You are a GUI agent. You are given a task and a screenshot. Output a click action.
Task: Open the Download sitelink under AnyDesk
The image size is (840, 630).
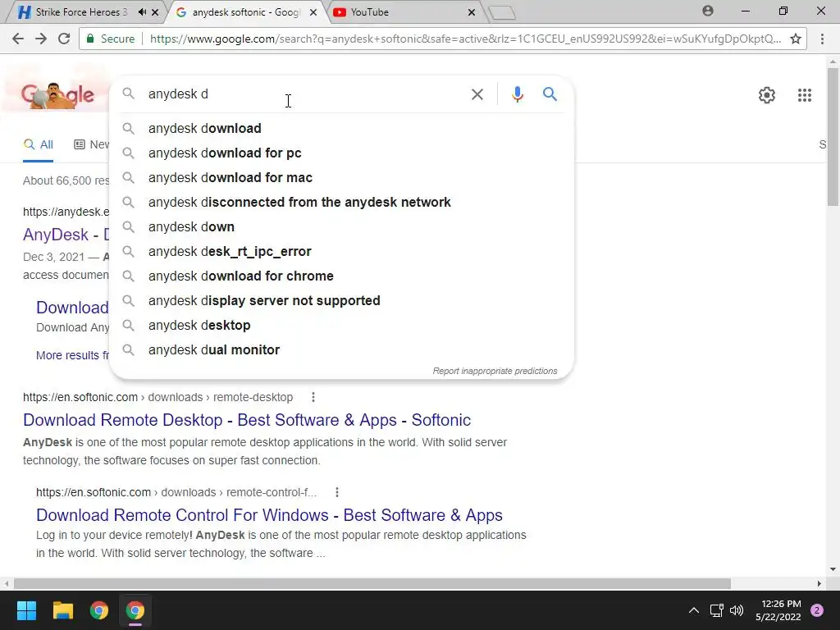pos(72,308)
